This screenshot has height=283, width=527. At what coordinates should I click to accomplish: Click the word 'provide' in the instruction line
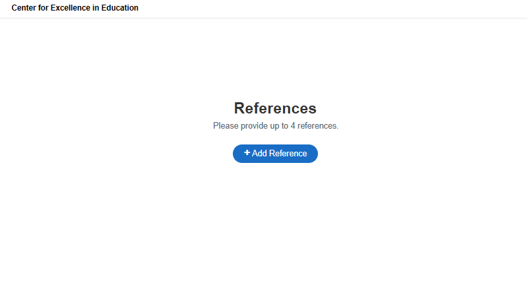[x=255, y=126]
